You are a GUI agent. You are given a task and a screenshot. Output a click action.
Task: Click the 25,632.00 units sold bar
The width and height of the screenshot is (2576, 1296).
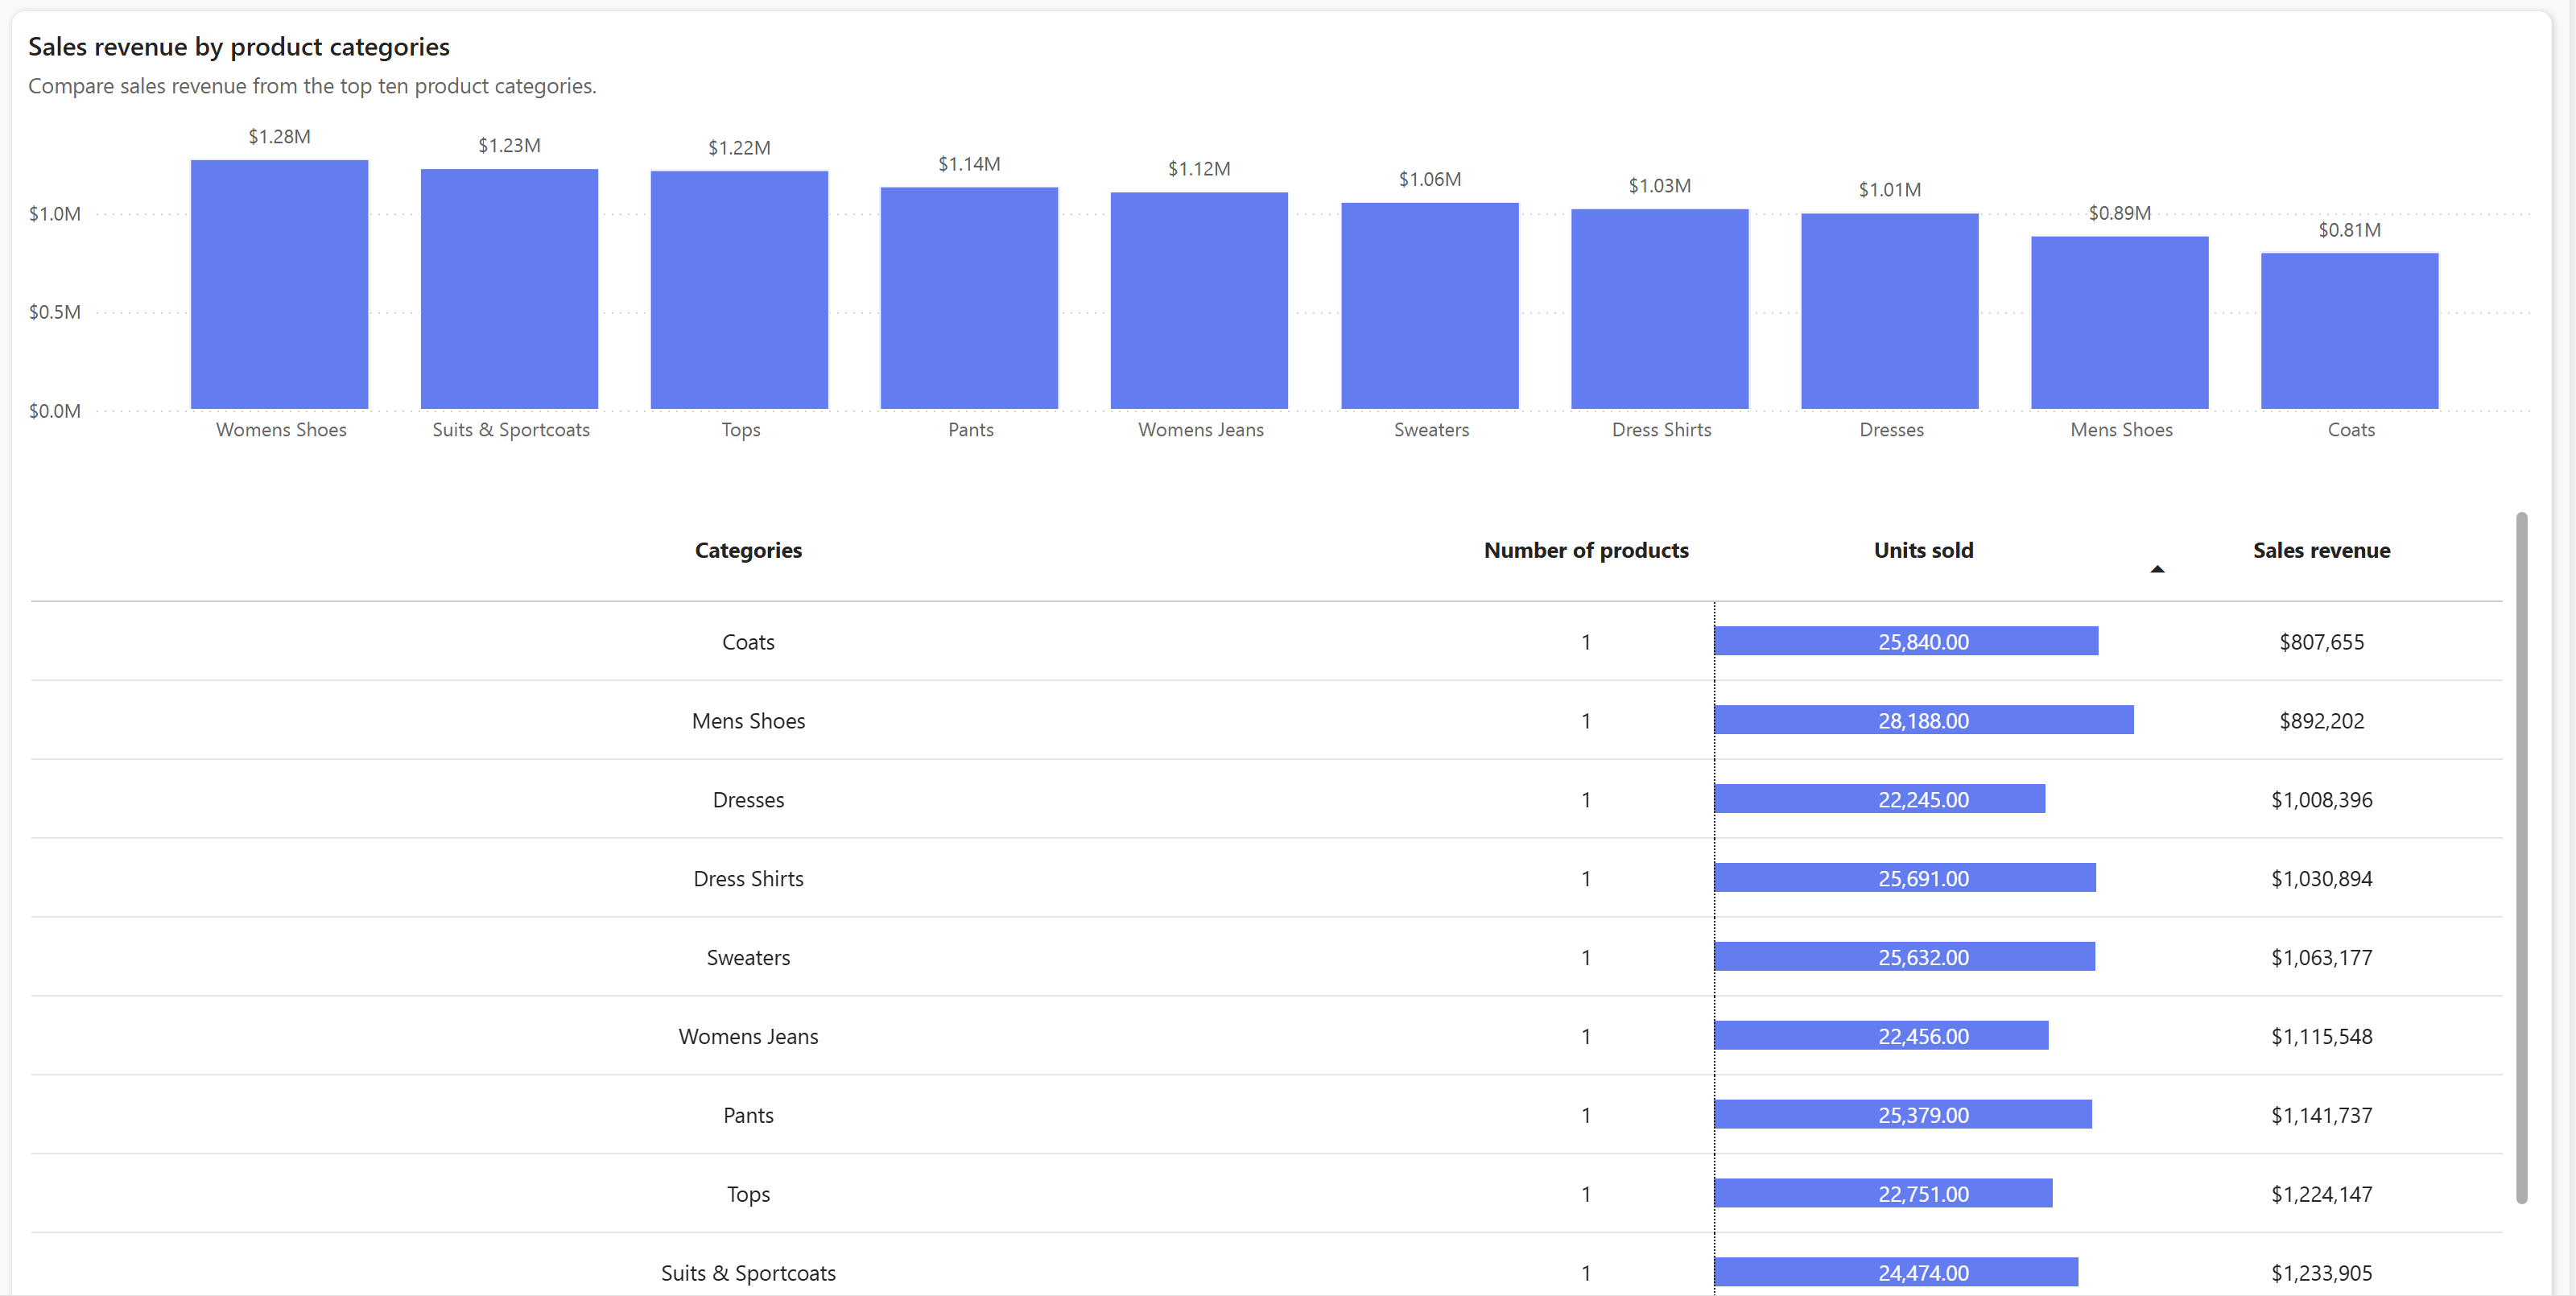pyautogui.click(x=1905, y=957)
